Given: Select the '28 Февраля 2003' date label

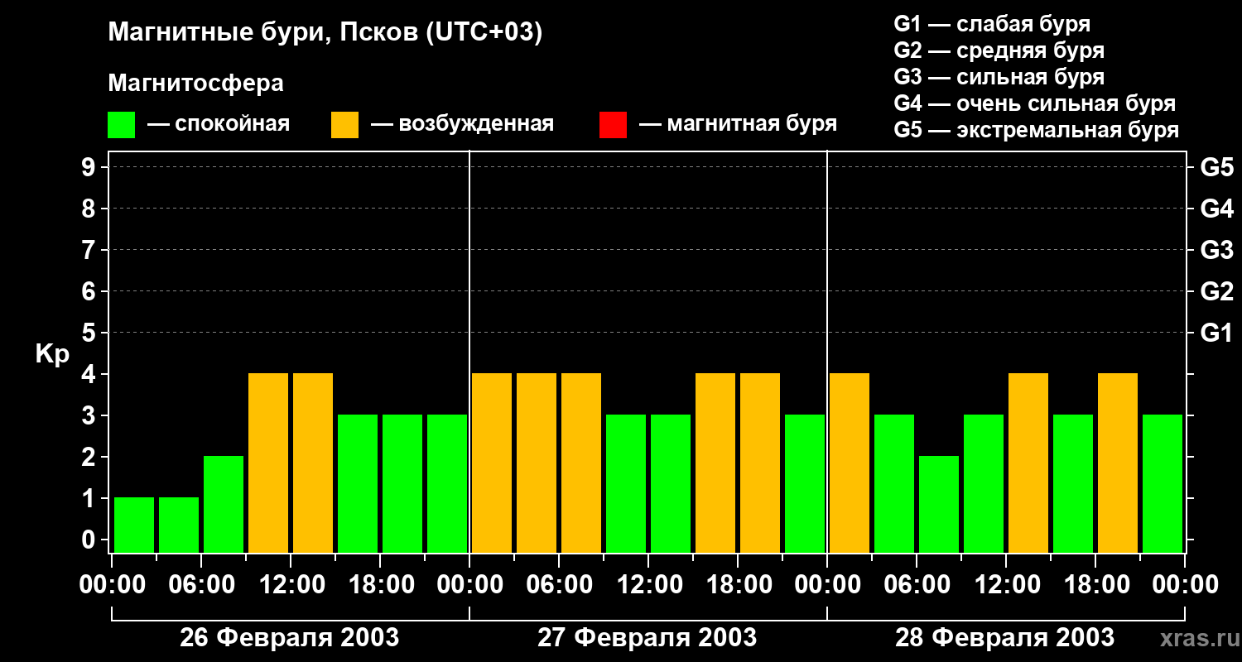Looking at the screenshot, I should coord(1004,638).
